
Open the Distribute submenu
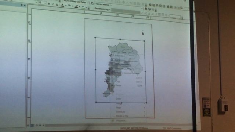[x=128, y=111]
